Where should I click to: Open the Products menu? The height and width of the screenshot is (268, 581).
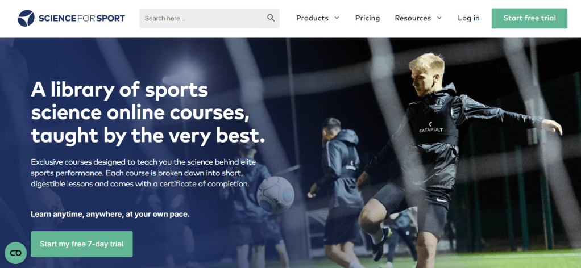tap(318, 18)
